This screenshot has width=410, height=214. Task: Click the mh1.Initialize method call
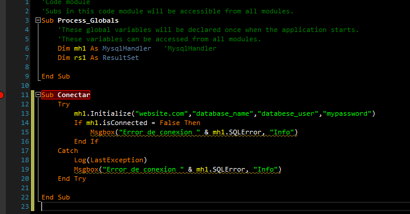point(102,113)
